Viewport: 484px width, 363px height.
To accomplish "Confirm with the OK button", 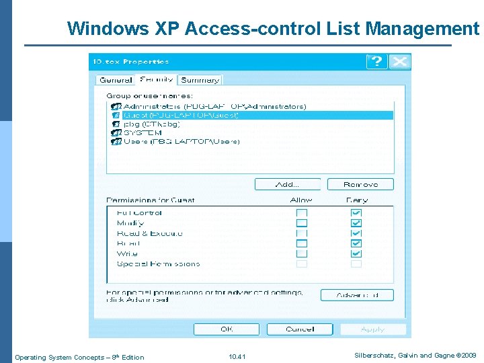I will coord(227,329).
